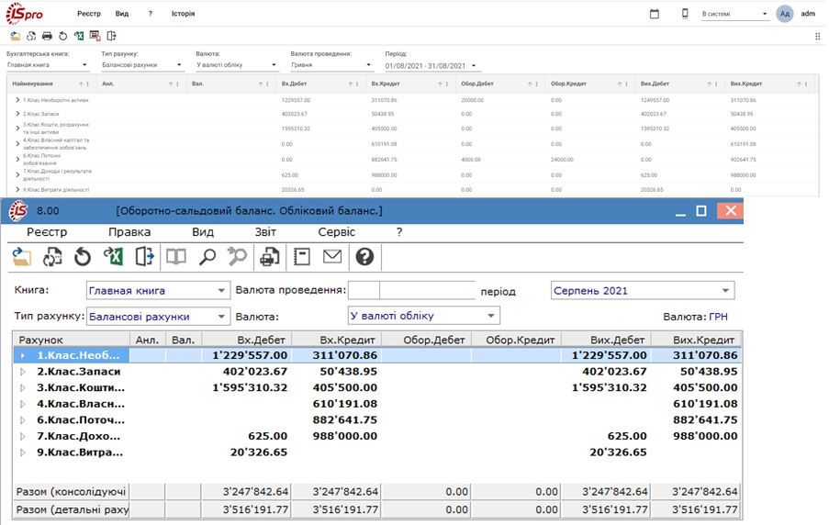This screenshot has width=829, height=525.
Task: Click the circular restore arrow in desktop toolbar
Action: tap(82, 257)
